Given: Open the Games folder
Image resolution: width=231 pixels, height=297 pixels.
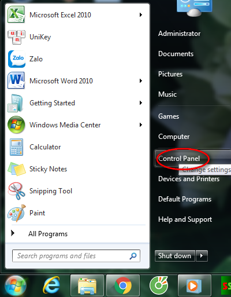Looking at the screenshot, I should coord(169,116).
